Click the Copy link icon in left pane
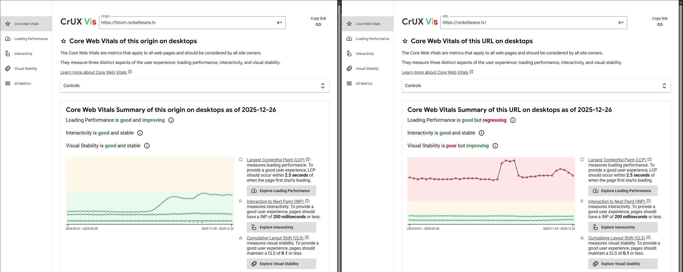This screenshot has width=683, height=272. point(318,25)
